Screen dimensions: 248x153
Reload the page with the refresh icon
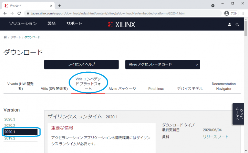(x=19, y=13)
